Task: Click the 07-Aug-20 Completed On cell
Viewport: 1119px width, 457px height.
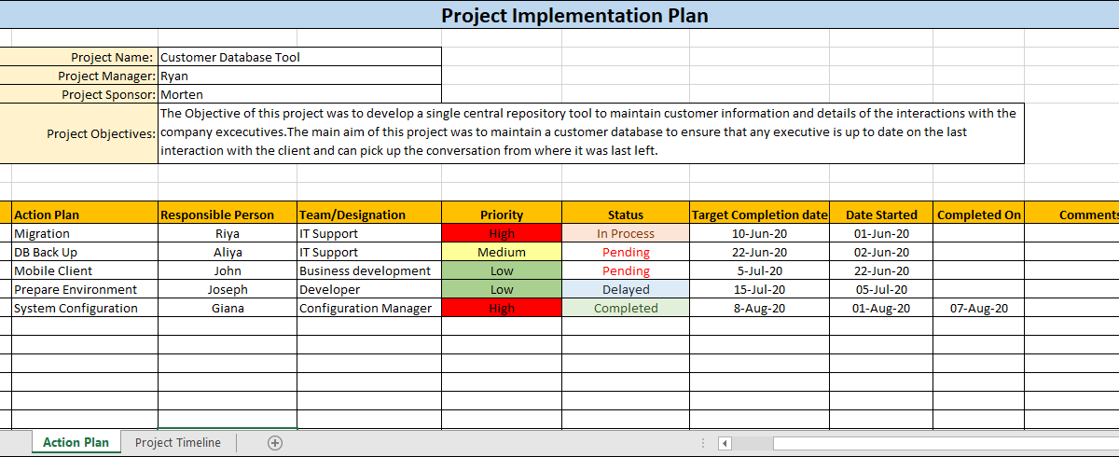Action: (x=979, y=309)
